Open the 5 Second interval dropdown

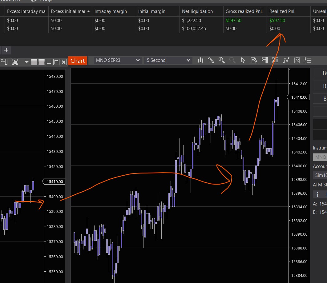(168, 60)
